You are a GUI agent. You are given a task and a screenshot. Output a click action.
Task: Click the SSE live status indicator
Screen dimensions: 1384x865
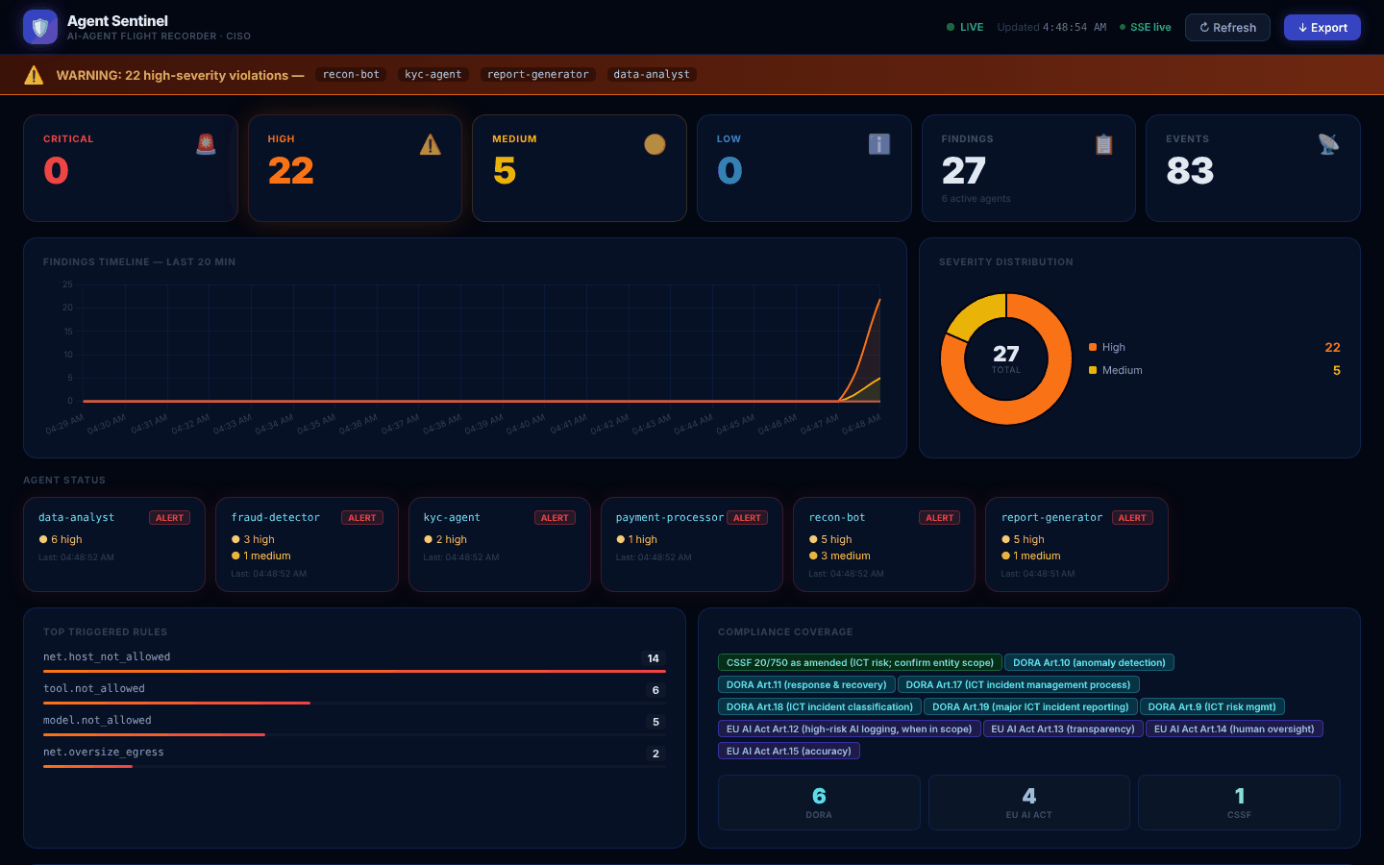(x=1146, y=27)
